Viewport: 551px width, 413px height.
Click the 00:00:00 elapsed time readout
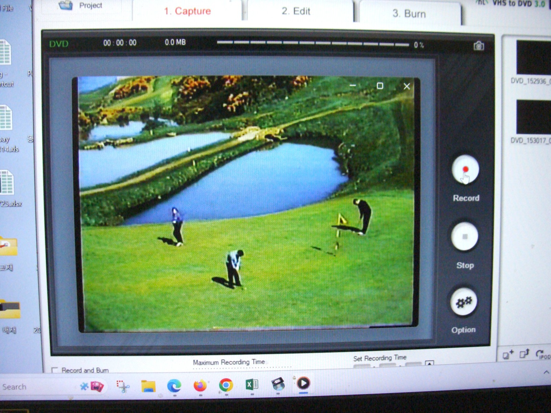(120, 43)
